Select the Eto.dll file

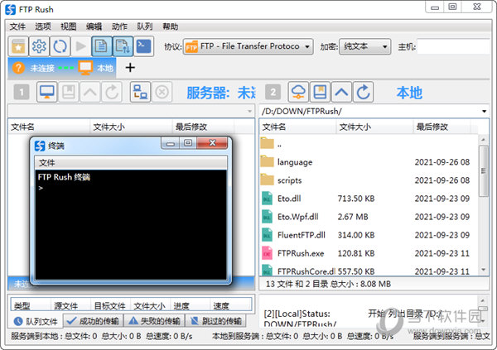point(369,199)
